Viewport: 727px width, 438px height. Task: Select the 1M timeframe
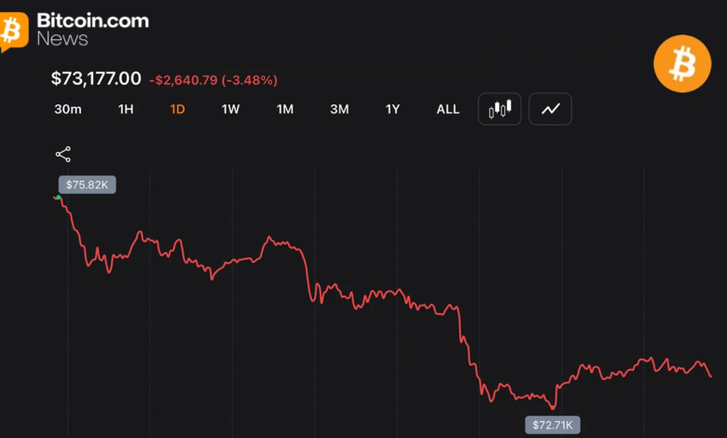[x=284, y=109]
